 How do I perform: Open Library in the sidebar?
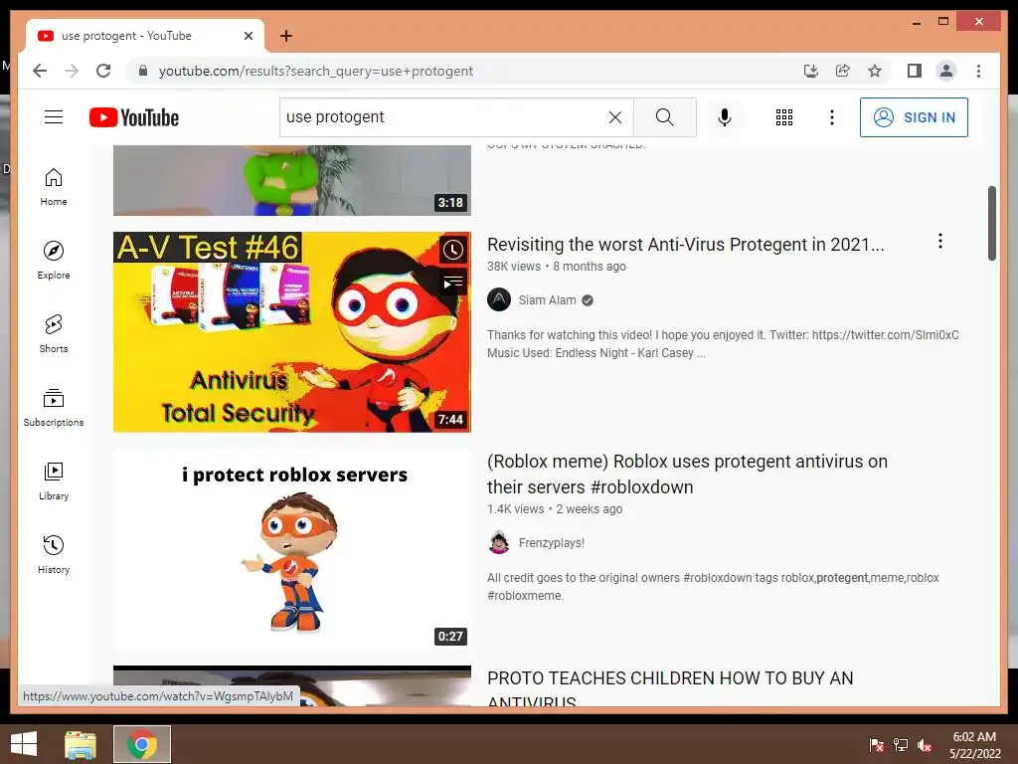tap(54, 480)
